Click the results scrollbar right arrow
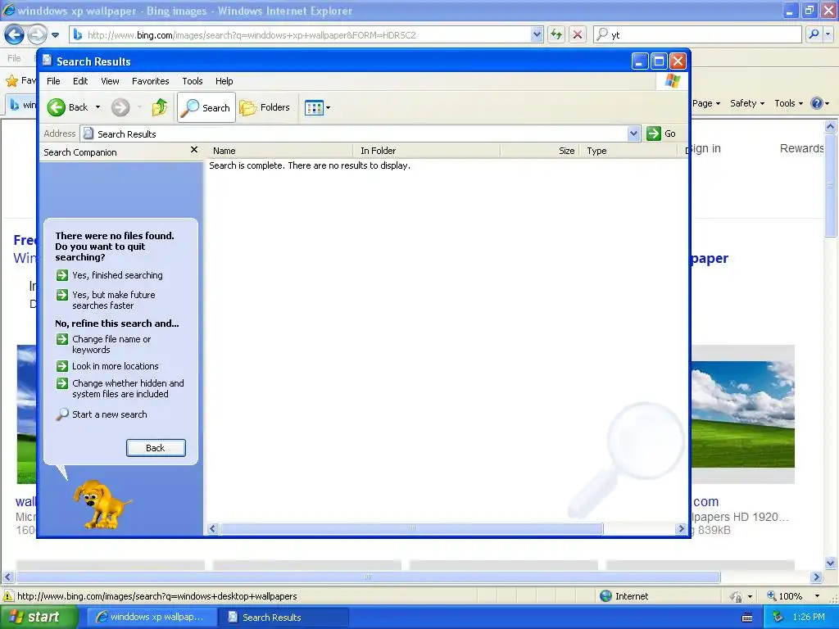 point(681,529)
